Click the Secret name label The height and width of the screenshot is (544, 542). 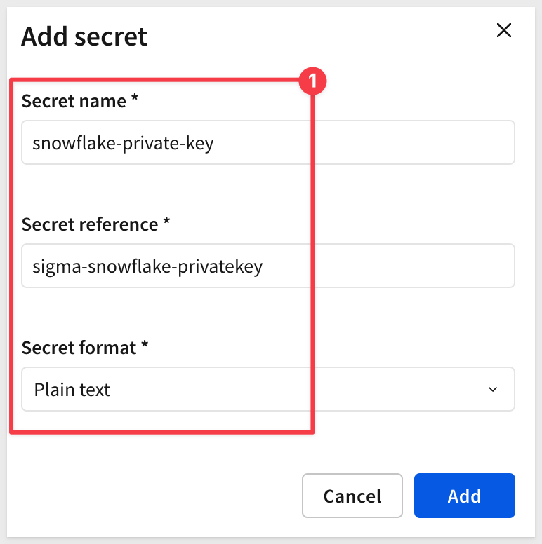coord(74,102)
